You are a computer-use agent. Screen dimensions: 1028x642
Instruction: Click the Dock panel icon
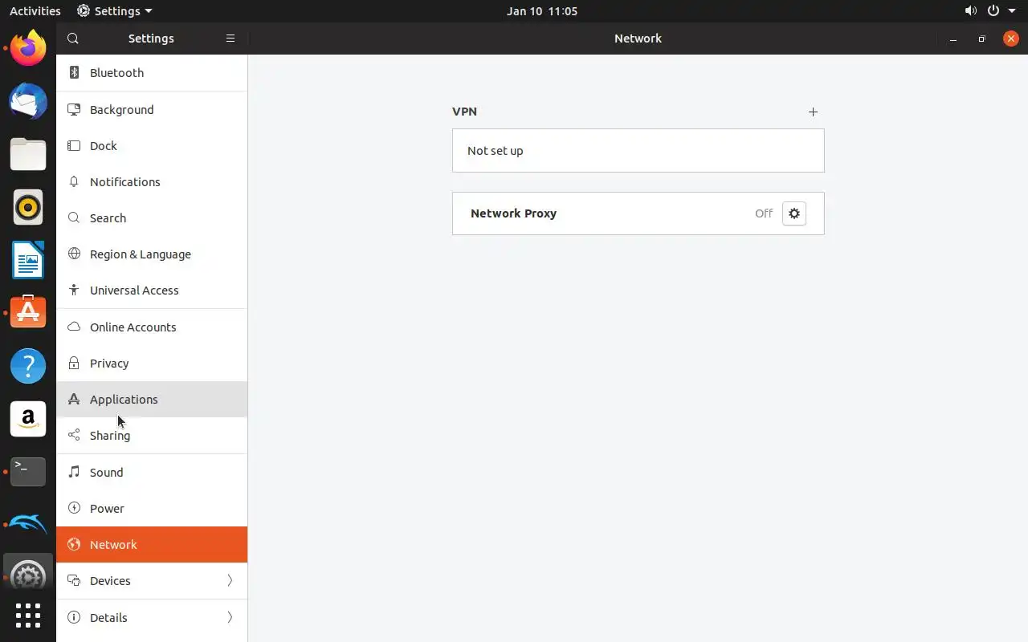(74, 145)
